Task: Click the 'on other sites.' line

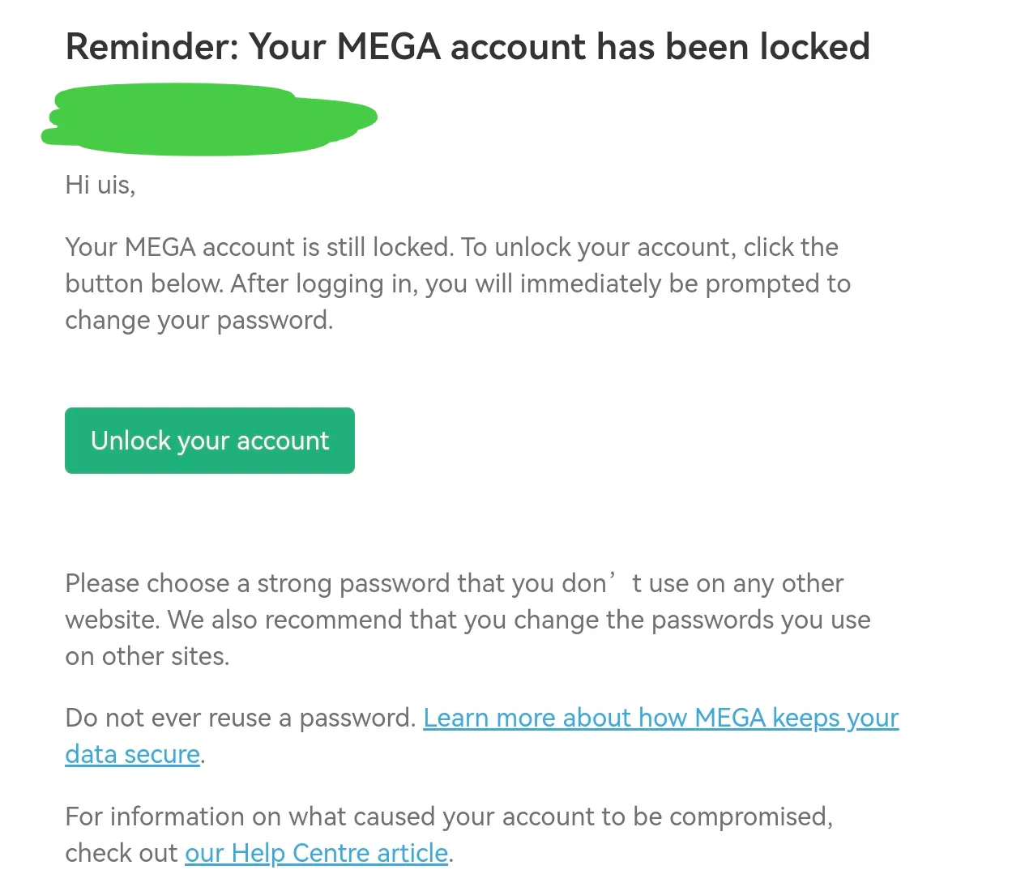Action: (x=147, y=657)
